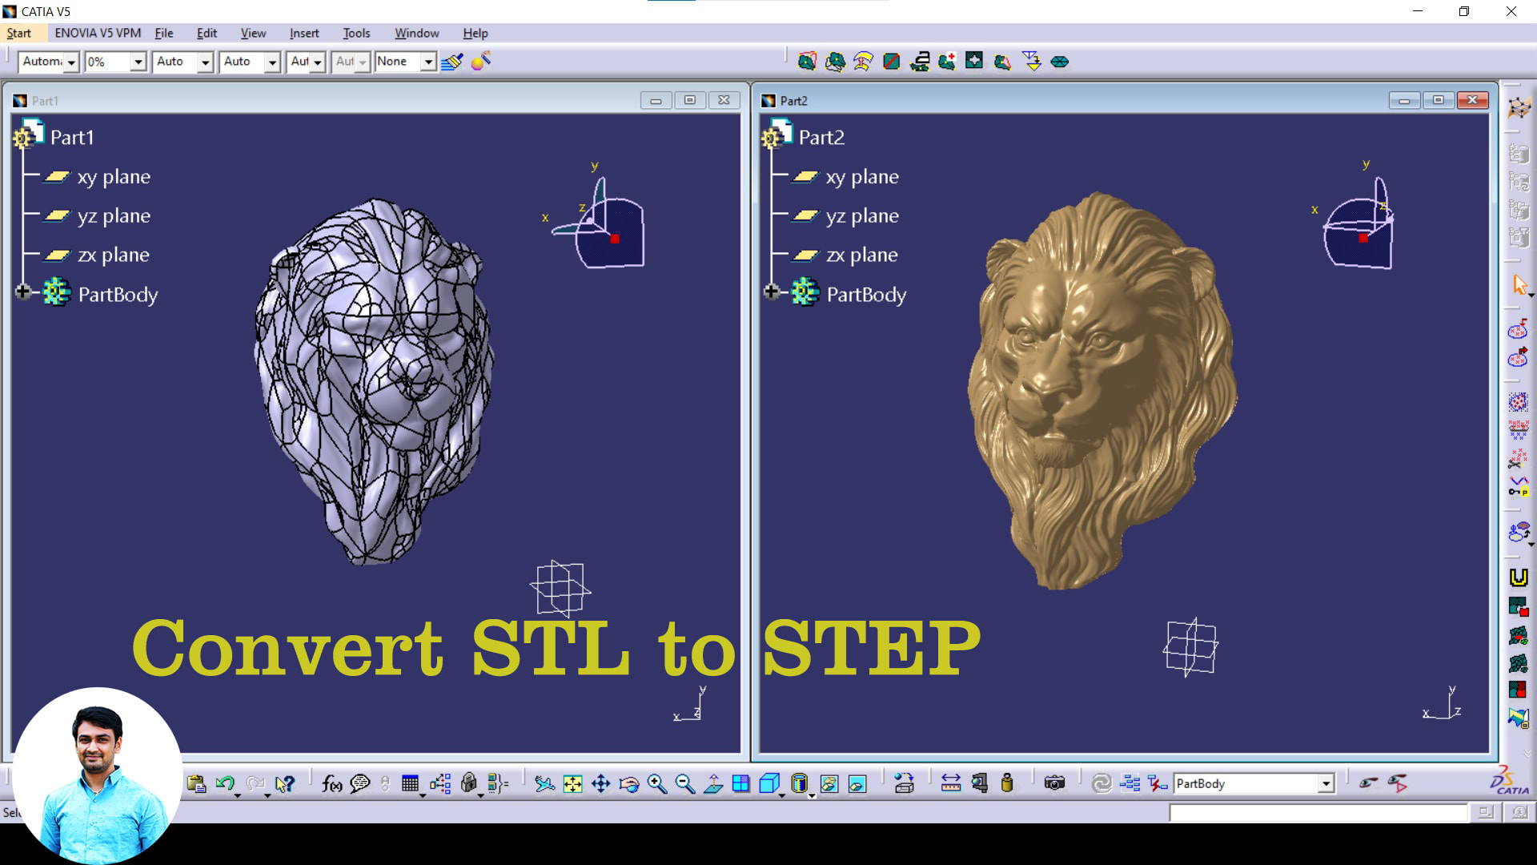
Task: Expand PartBody node in Part1 tree
Action: 23,292
